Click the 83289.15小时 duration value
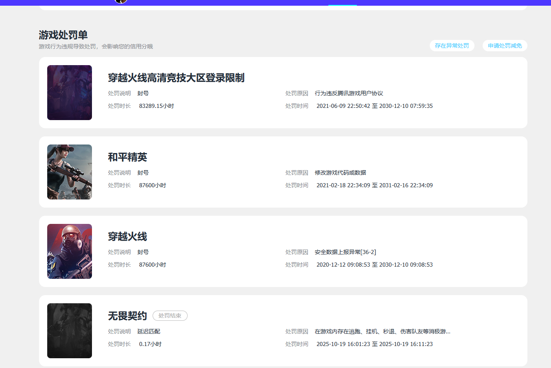The image size is (551, 368). 157,106
